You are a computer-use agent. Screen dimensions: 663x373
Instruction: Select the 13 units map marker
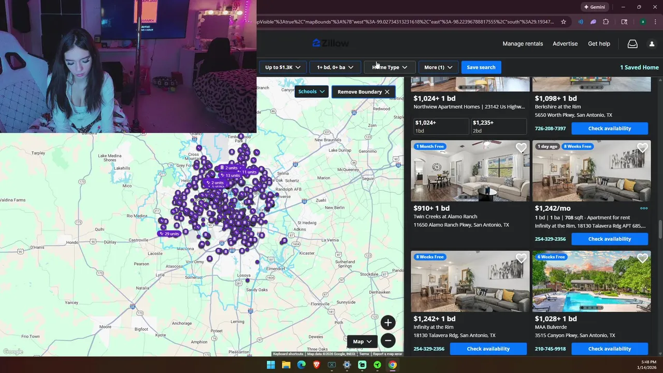pyautogui.click(x=230, y=176)
